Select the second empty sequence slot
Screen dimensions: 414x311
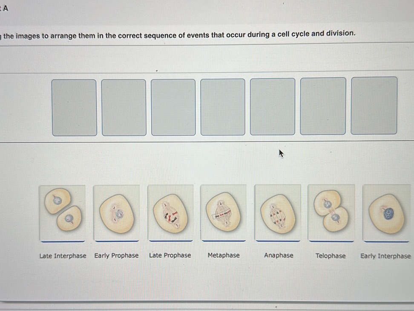click(x=124, y=108)
